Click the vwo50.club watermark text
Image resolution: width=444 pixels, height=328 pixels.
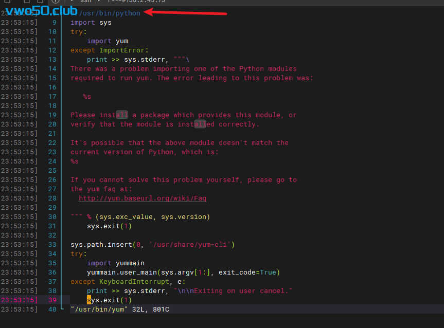coord(42,11)
